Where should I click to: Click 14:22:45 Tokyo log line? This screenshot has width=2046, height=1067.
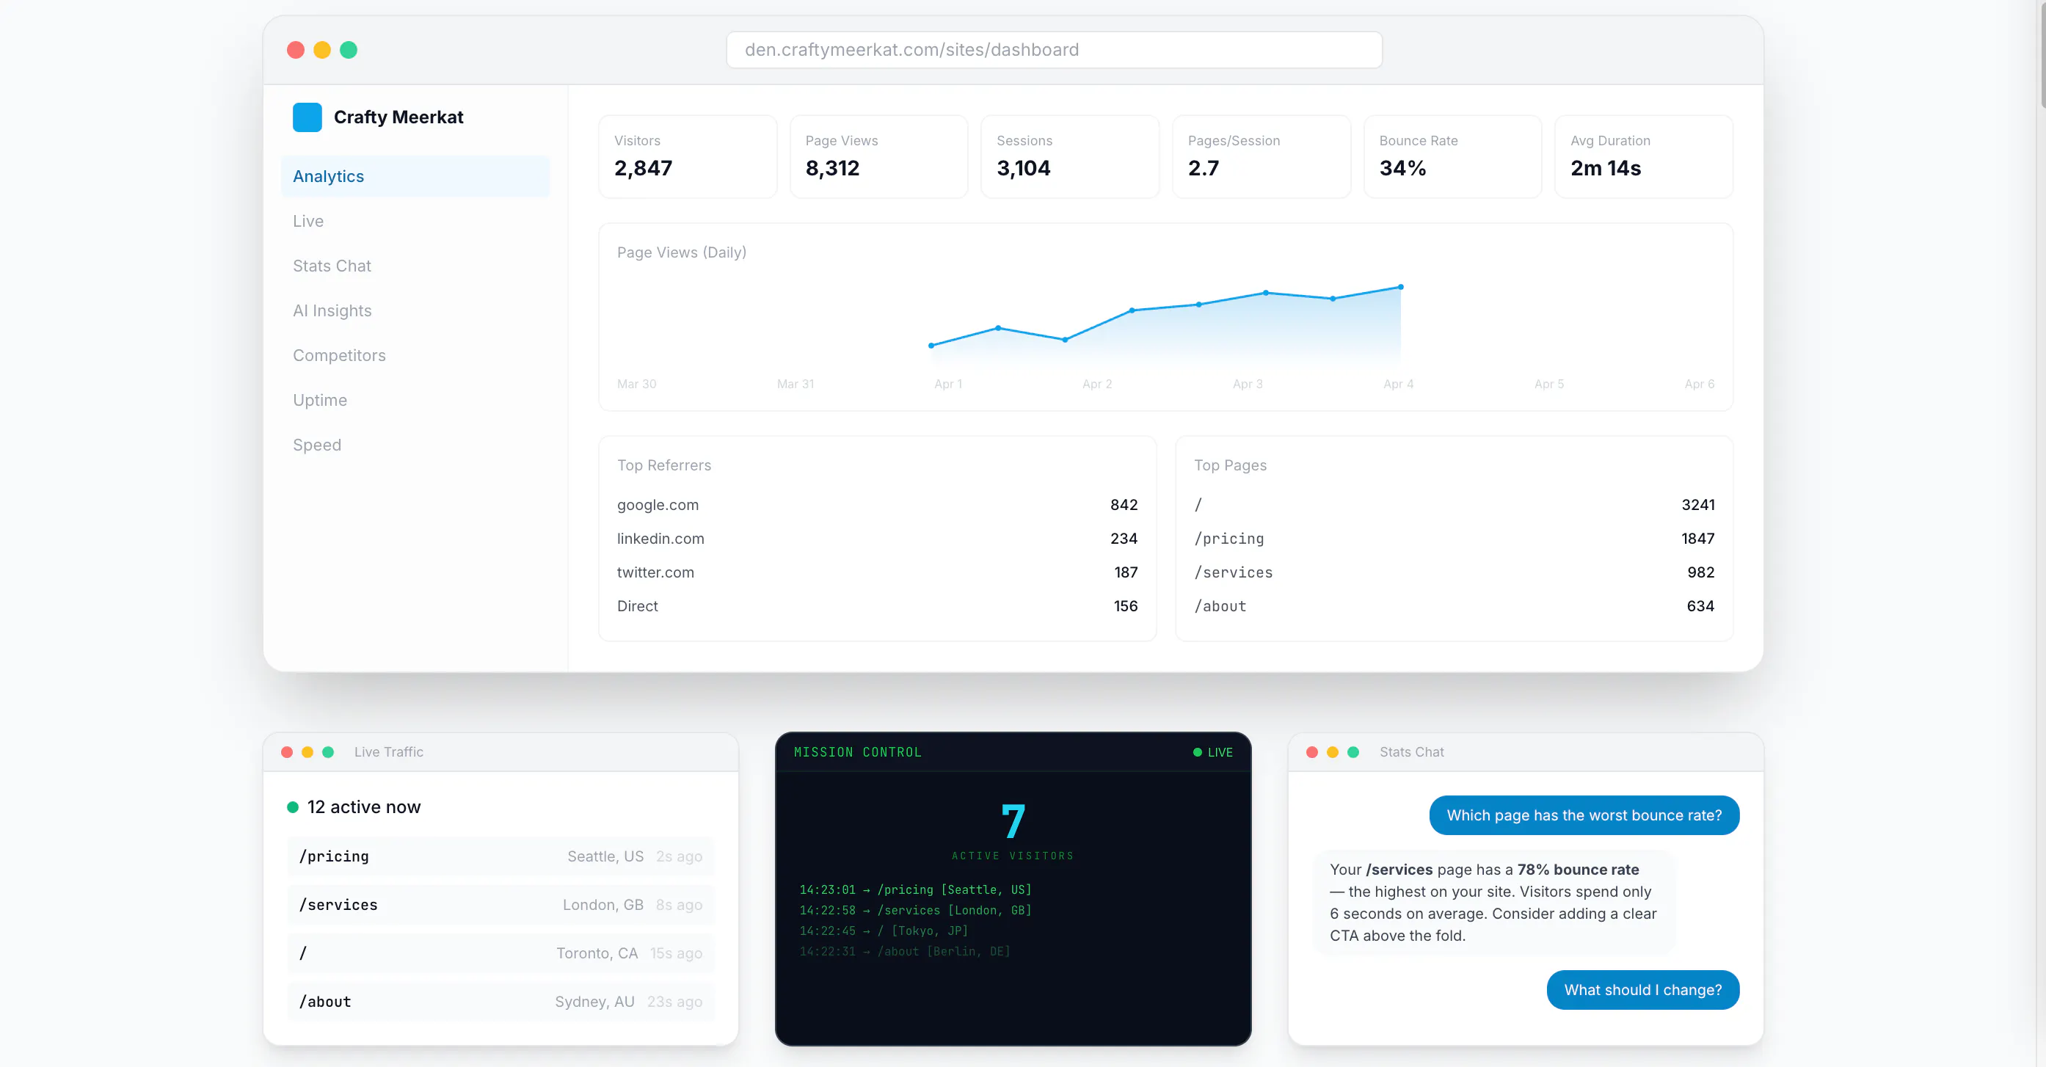point(884,931)
